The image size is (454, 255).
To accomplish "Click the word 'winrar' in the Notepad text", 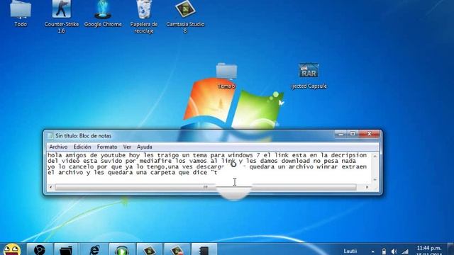I will (x=327, y=167).
